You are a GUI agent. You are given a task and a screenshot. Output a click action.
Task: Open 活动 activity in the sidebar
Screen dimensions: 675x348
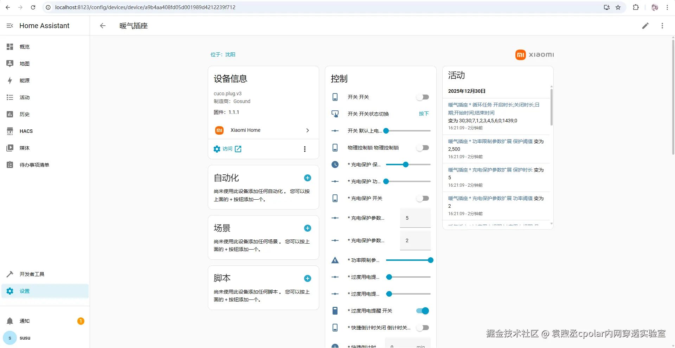(45, 97)
